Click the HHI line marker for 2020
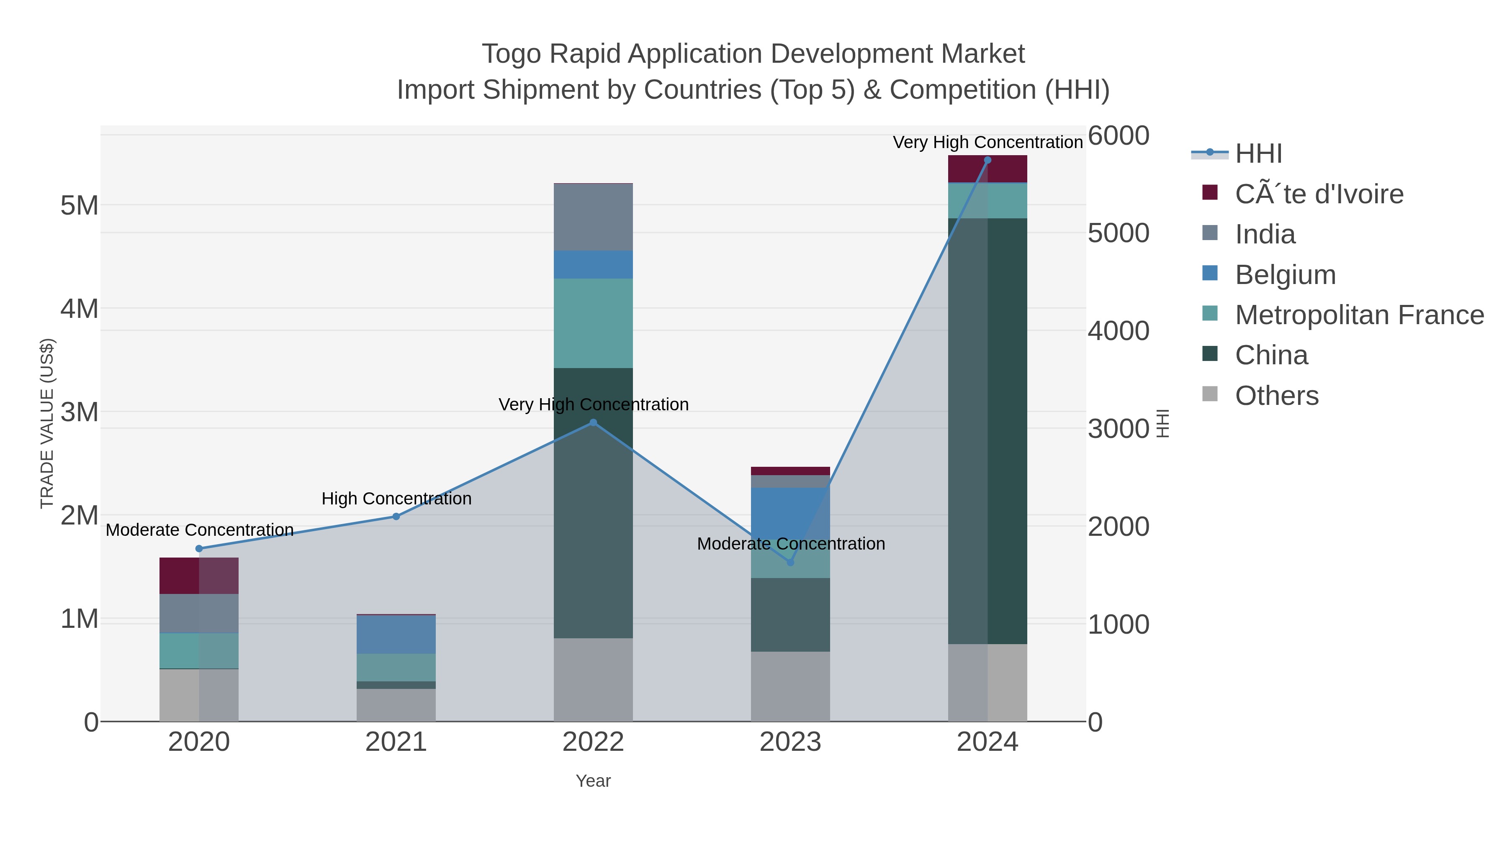 point(199,548)
